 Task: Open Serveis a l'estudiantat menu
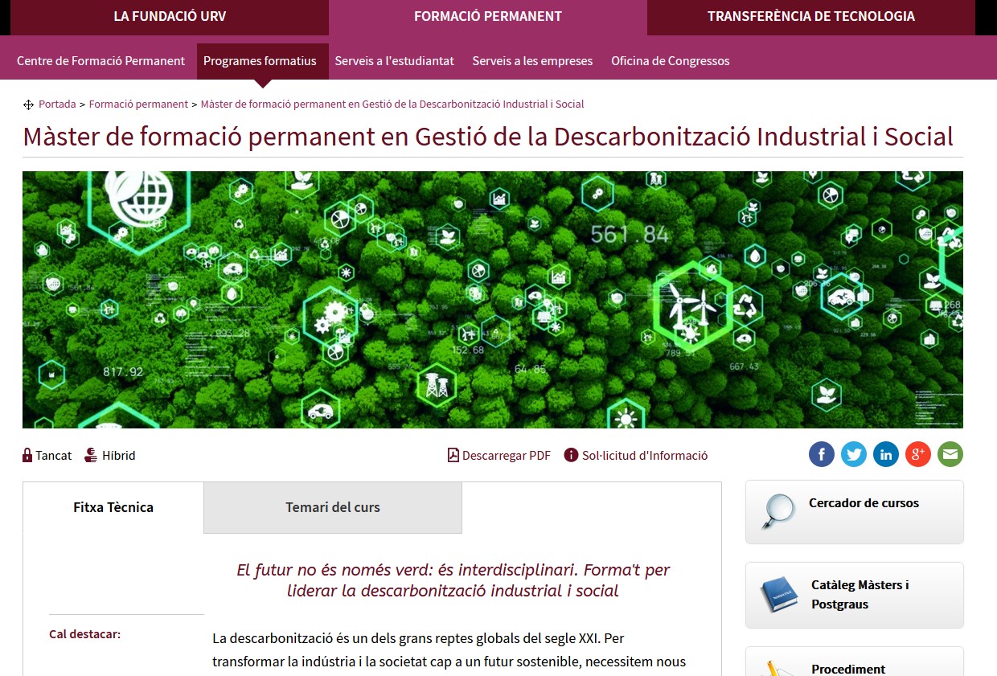click(x=394, y=61)
